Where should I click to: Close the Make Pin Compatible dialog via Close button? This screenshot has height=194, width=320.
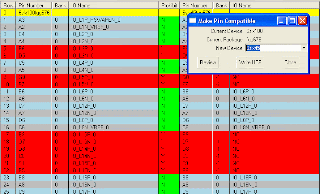click(x=290, y=62)
